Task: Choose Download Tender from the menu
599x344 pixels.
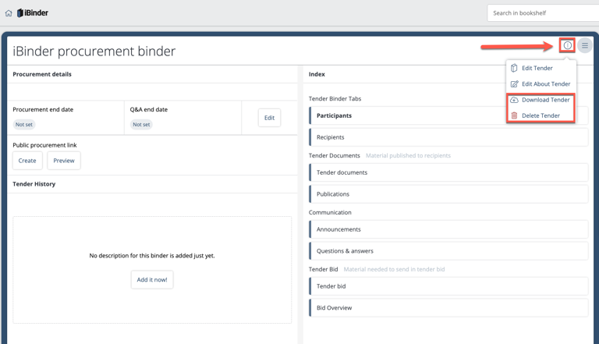Action: point(545,100)
